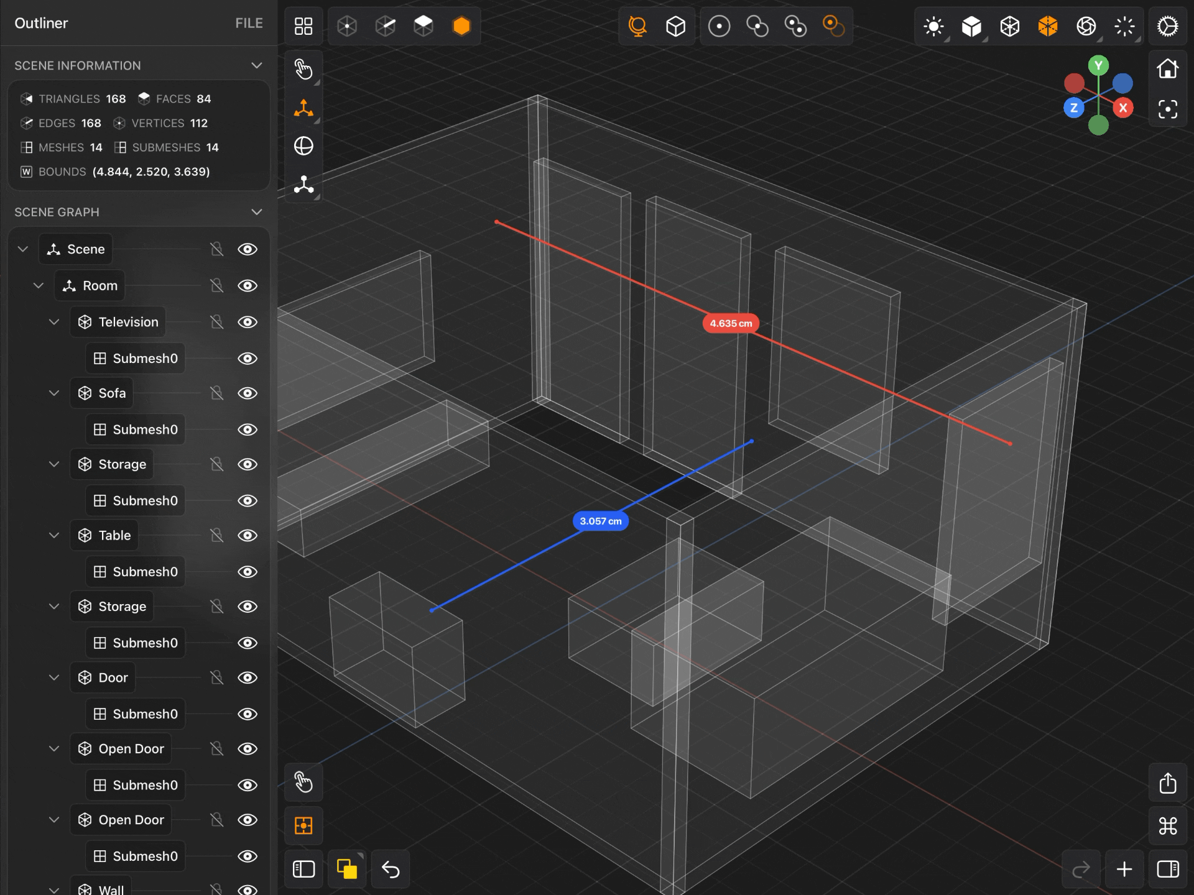This screenshot has height=895, width=1194.
Task: Collapse the Television tree node
Action: click(x=54, y=322)
